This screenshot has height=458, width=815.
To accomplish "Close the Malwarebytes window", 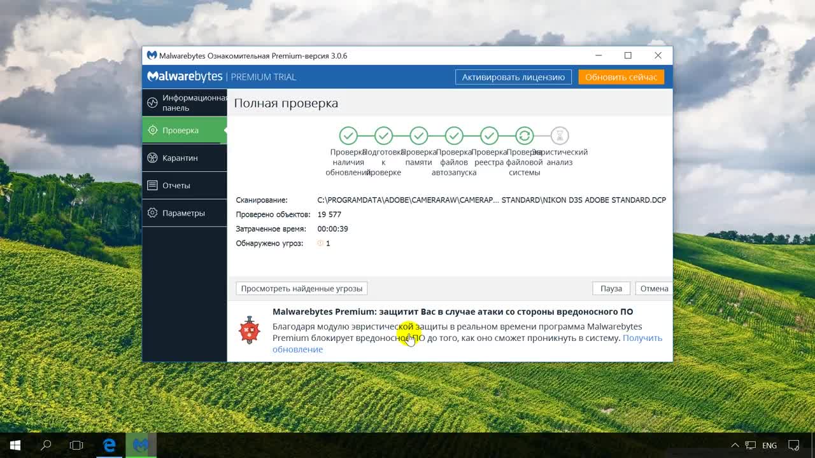I will (658, 55).
